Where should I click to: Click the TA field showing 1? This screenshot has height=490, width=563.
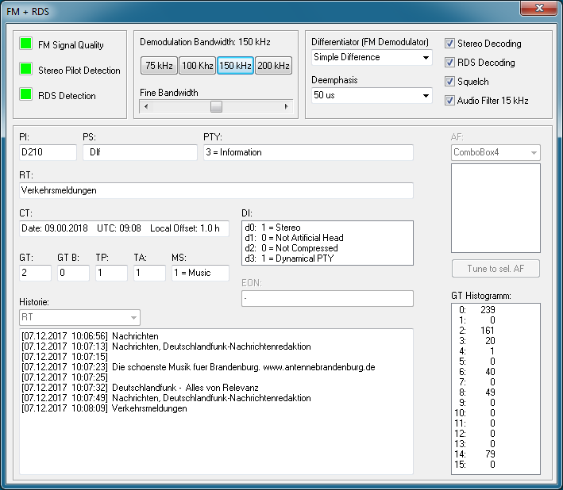click(149, 273)
